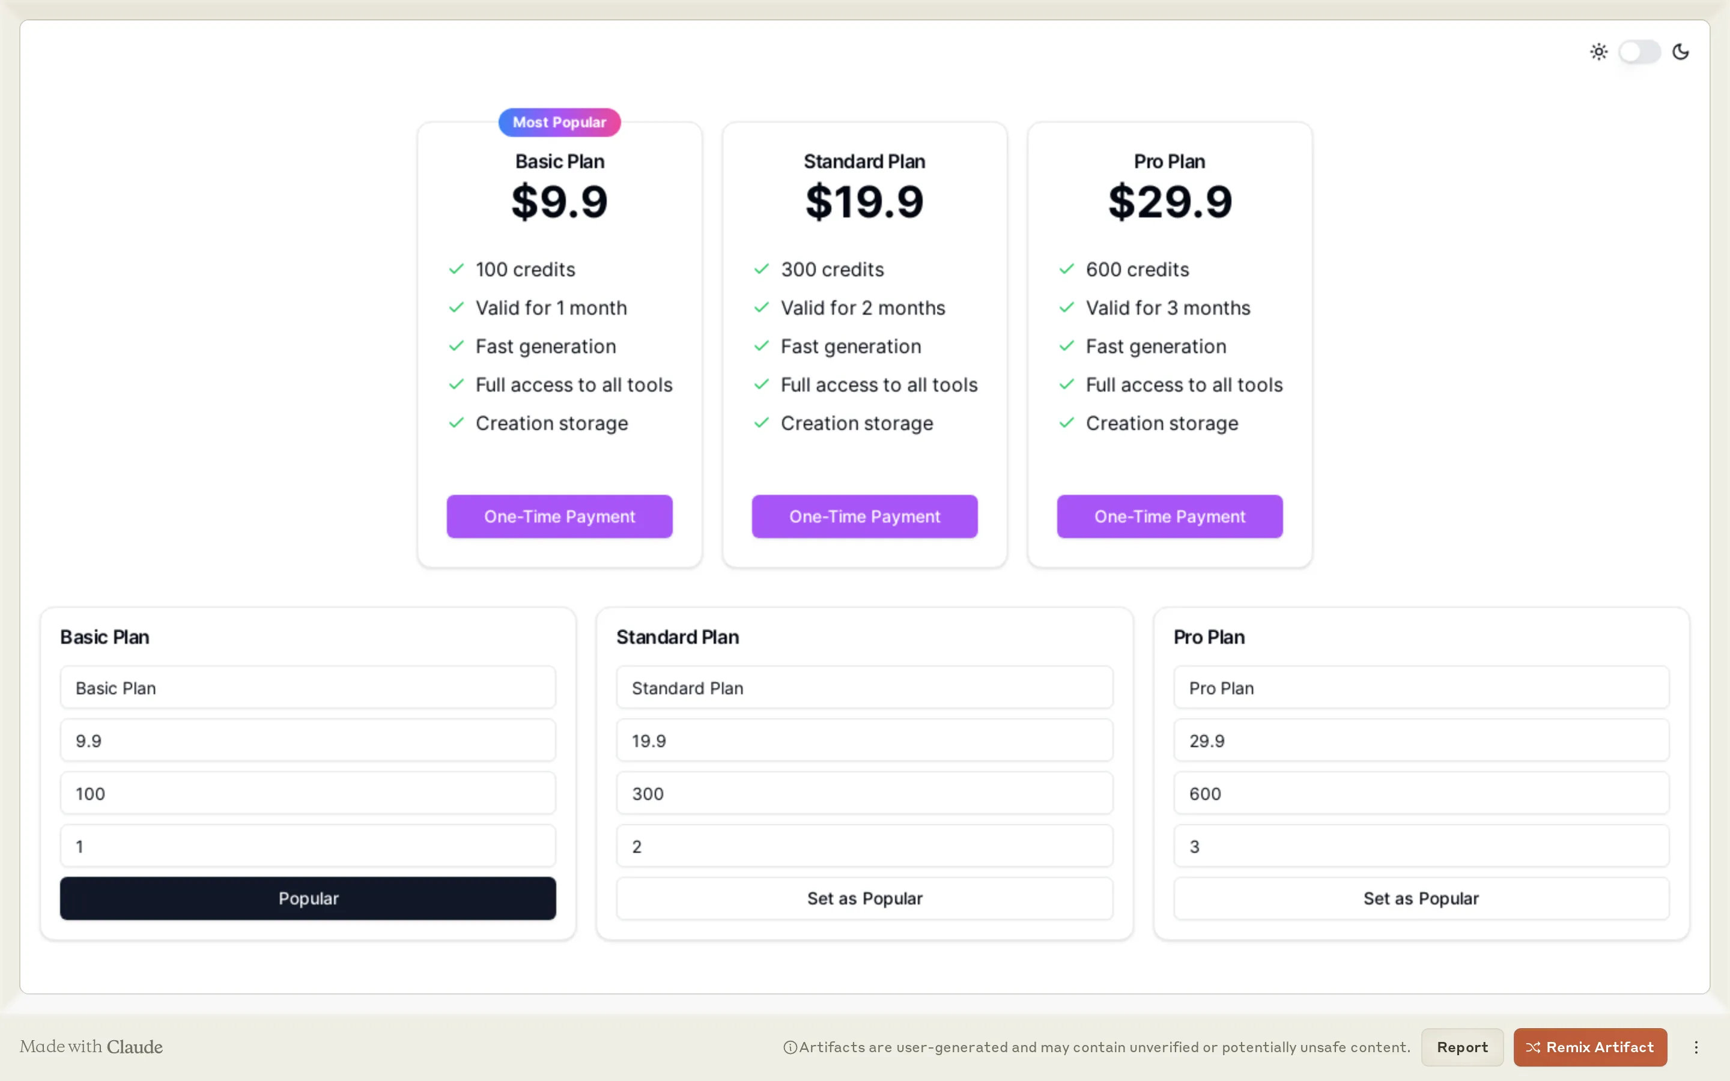Click the Made with Claude label
Viewport: 1730px width, 1081px height.
[x=91, y=1047]
